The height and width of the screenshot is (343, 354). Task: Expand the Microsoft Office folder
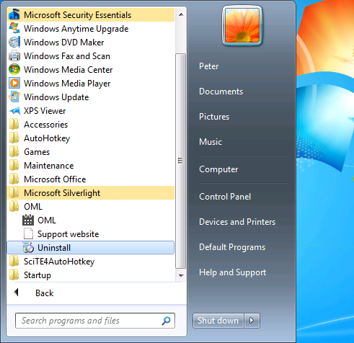coord(91,179)
